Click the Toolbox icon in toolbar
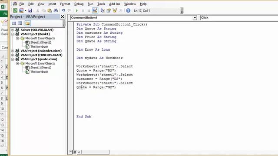The height and width of the screenshot is (156, 278). coord(121,10)
